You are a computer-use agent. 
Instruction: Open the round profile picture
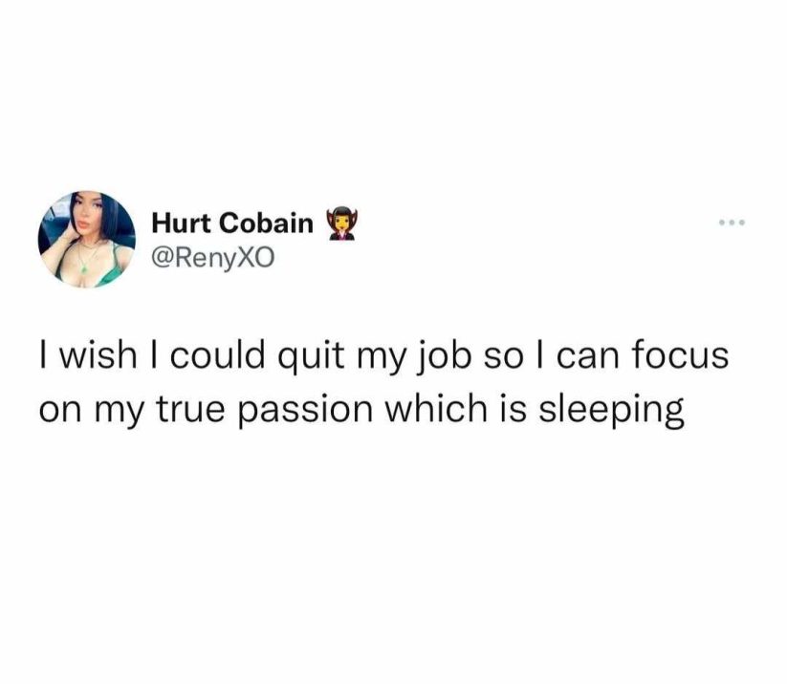click(87, 239)
